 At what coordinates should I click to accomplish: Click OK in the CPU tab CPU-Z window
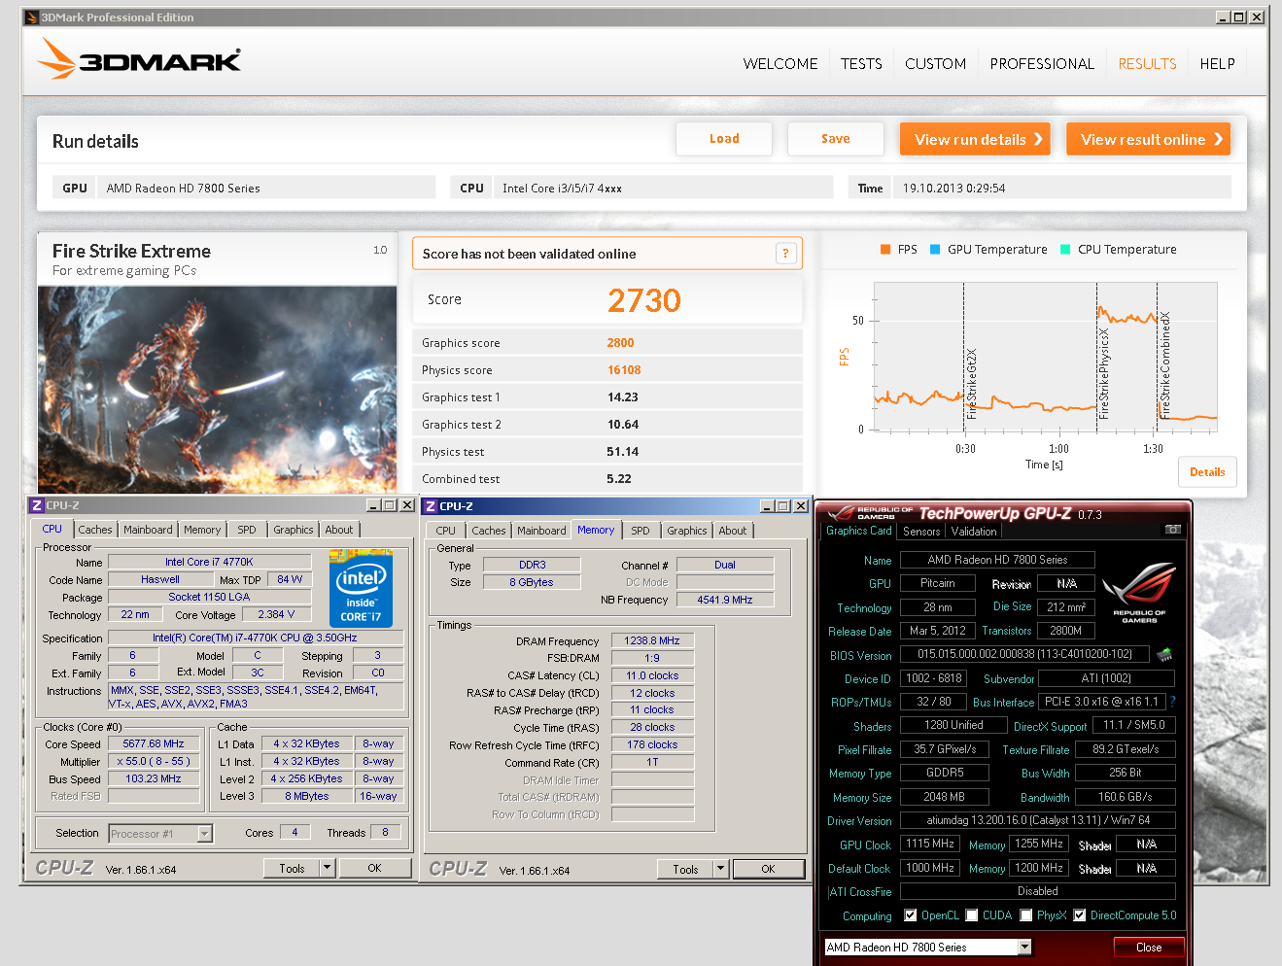(x=375, y=868)
